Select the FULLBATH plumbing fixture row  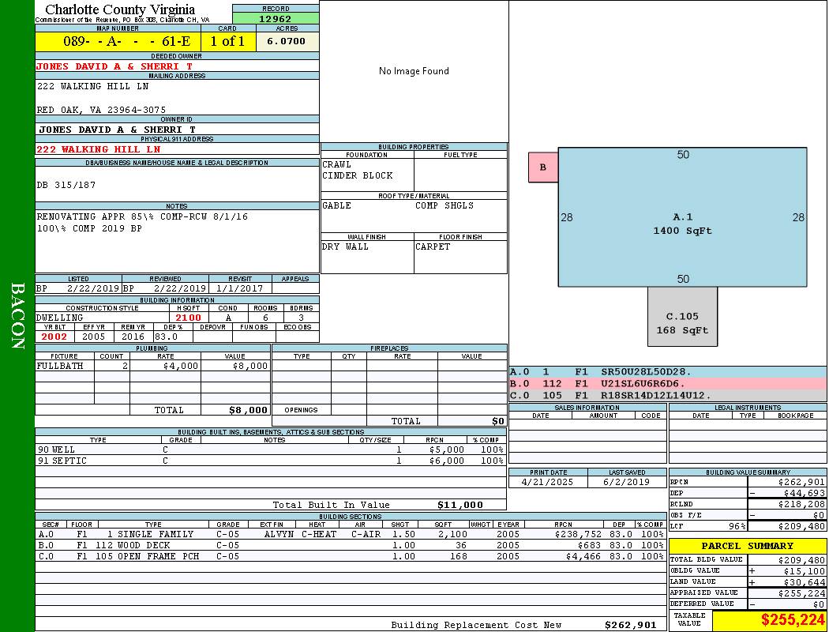click(x=152, y=367)
